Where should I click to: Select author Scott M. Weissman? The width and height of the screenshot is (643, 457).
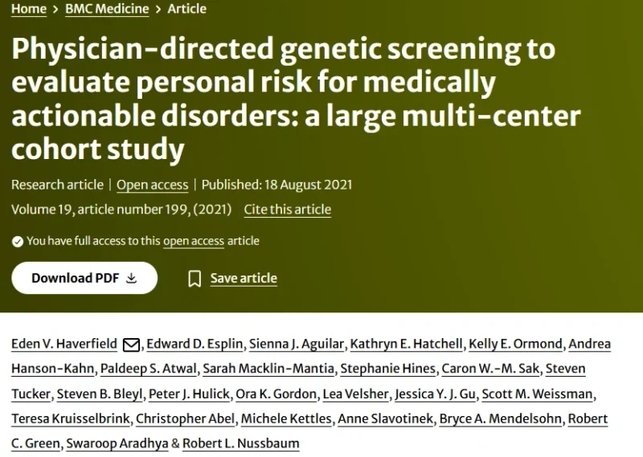click(537, 394)
